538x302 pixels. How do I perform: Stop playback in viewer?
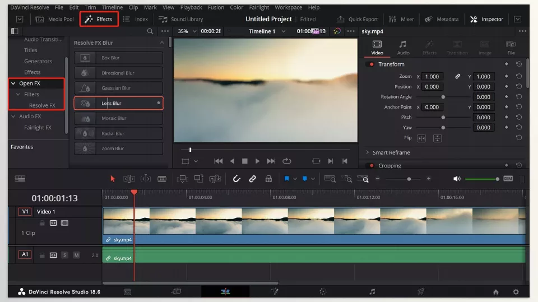pyautogui.click(x=245, y=161)
